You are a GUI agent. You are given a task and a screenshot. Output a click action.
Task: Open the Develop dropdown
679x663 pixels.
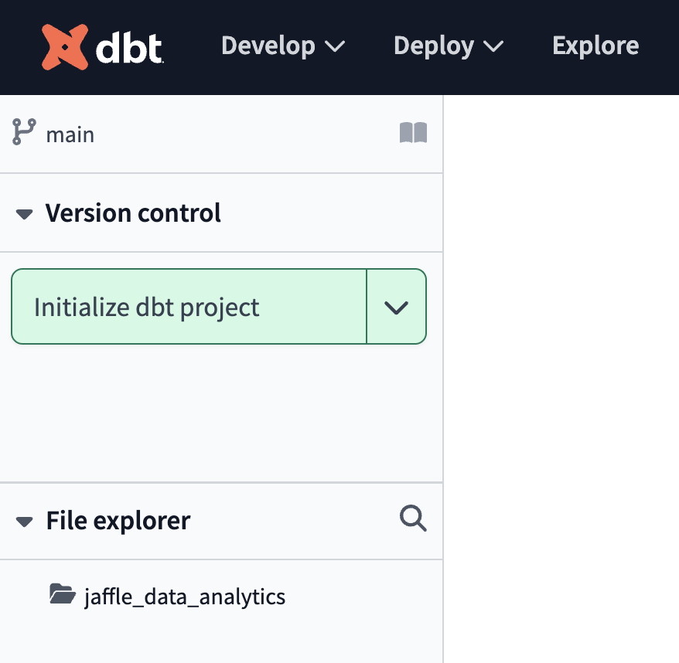pyautogui.click(x=283, y=46)
